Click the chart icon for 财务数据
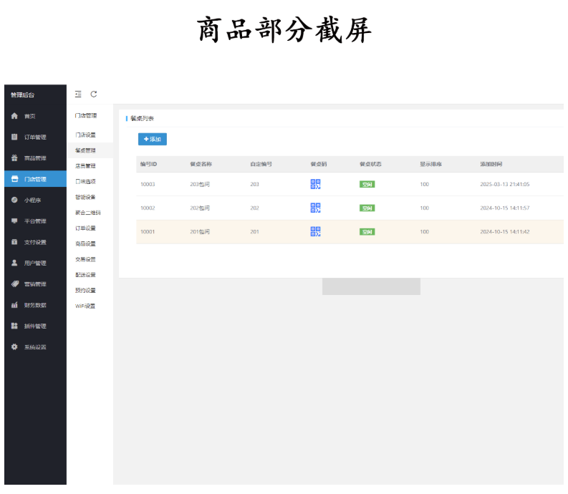Viewport: 568px width, 494px height. tap(14, 305)
